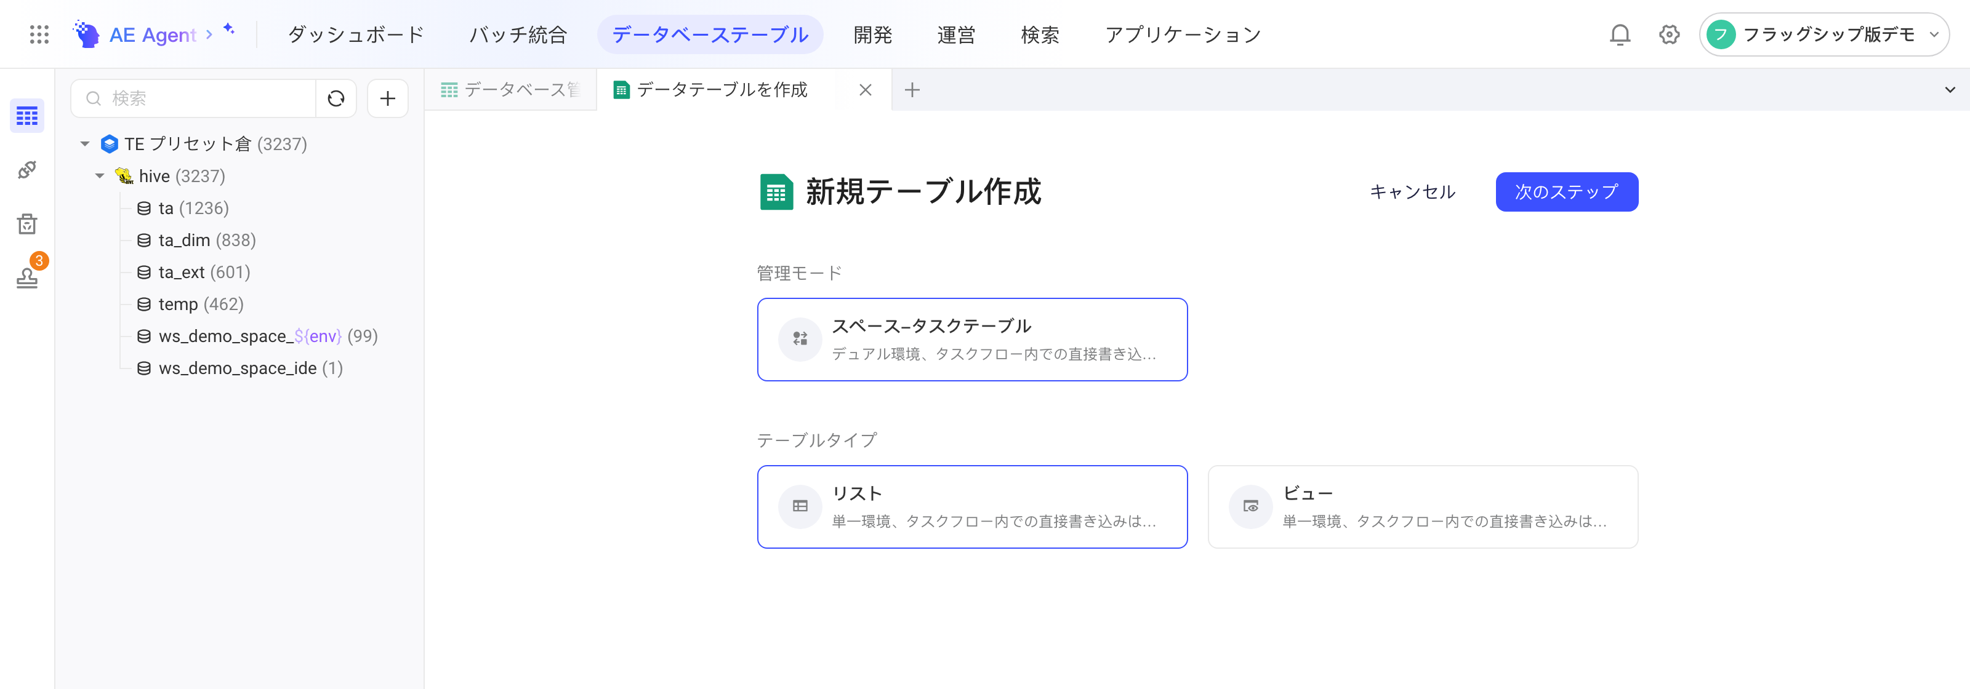Click the TE プリセット倉 cube icon
The image size is (1970, 689).
point(110,143)
